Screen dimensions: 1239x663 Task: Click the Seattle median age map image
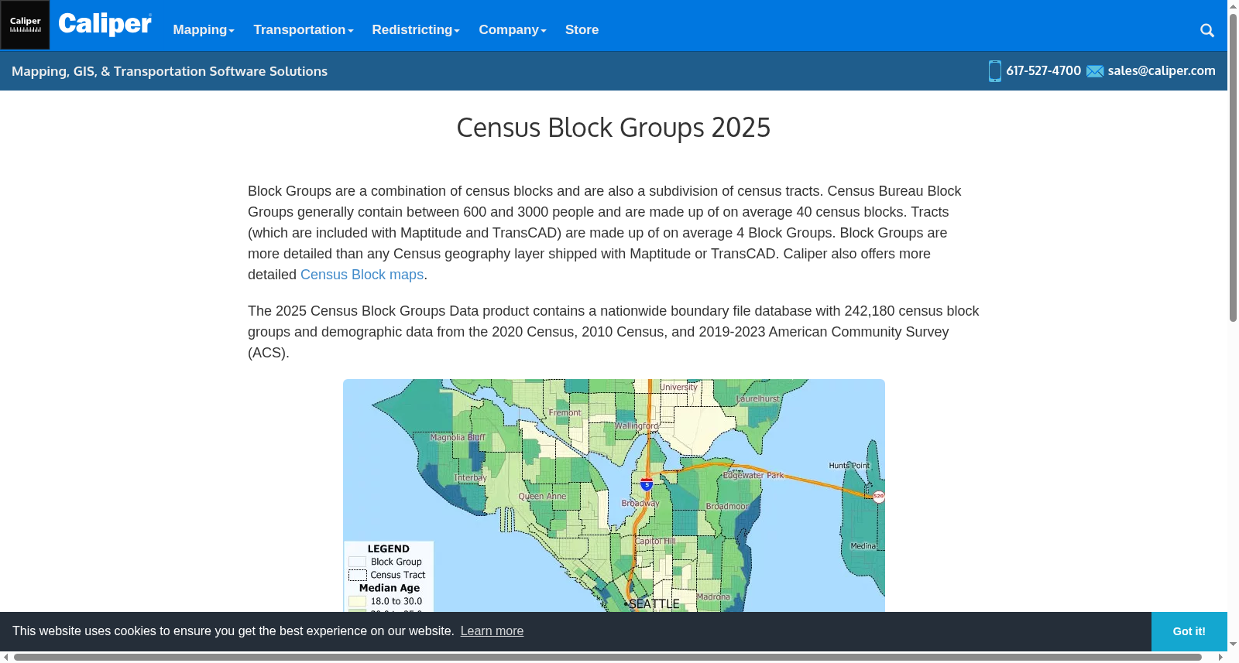(x=613, y=495)
